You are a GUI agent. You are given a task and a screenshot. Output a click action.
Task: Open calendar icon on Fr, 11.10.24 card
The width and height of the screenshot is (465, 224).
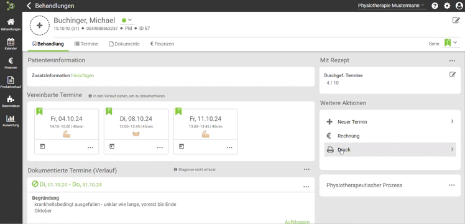click(182, 146)
